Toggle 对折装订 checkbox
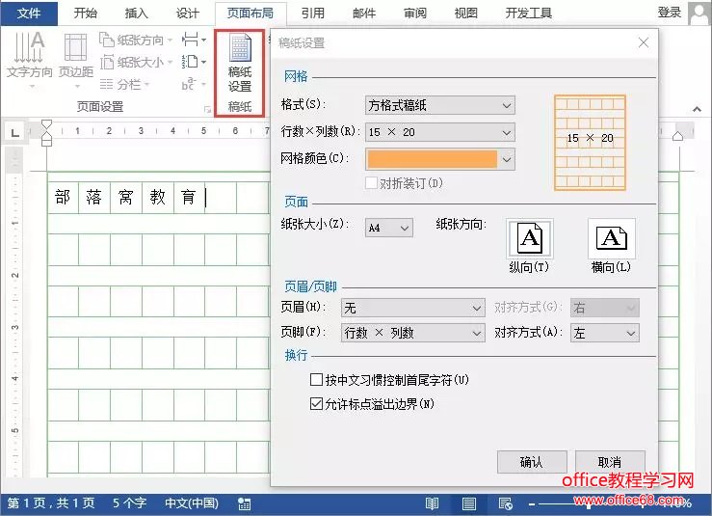This screenshot has width=712, height=516. (371, 182)
